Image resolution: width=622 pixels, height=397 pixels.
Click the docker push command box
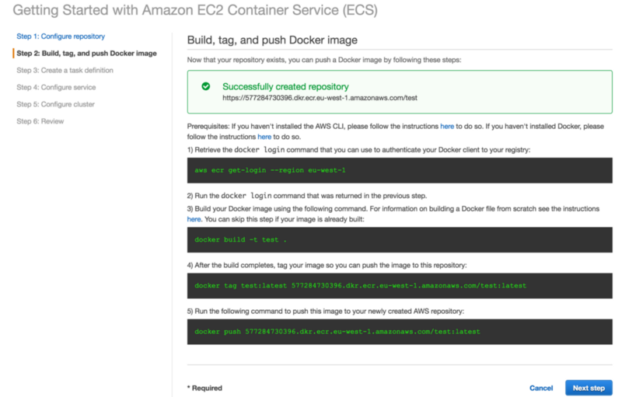[x=400, y=331]
